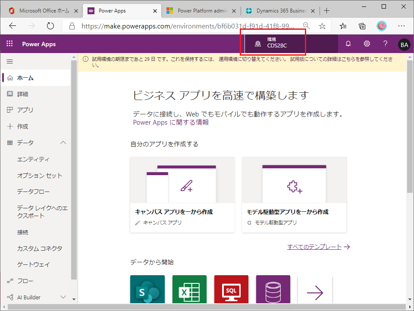Screen dimensions: 414x311
Task: Close the Dynamics 365 Business tab
Action: coord(313,11)
